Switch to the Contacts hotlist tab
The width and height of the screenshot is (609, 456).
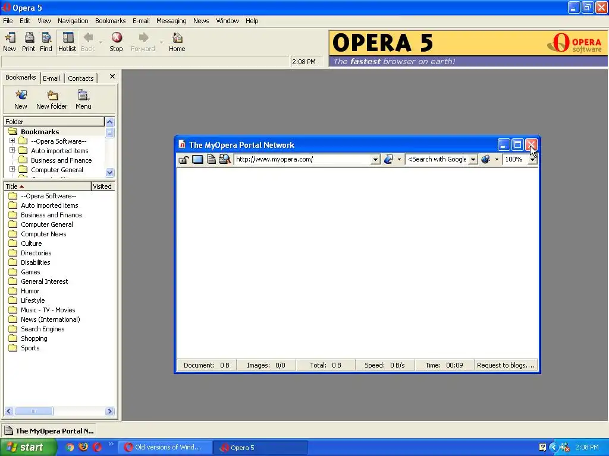pos(81,78)
